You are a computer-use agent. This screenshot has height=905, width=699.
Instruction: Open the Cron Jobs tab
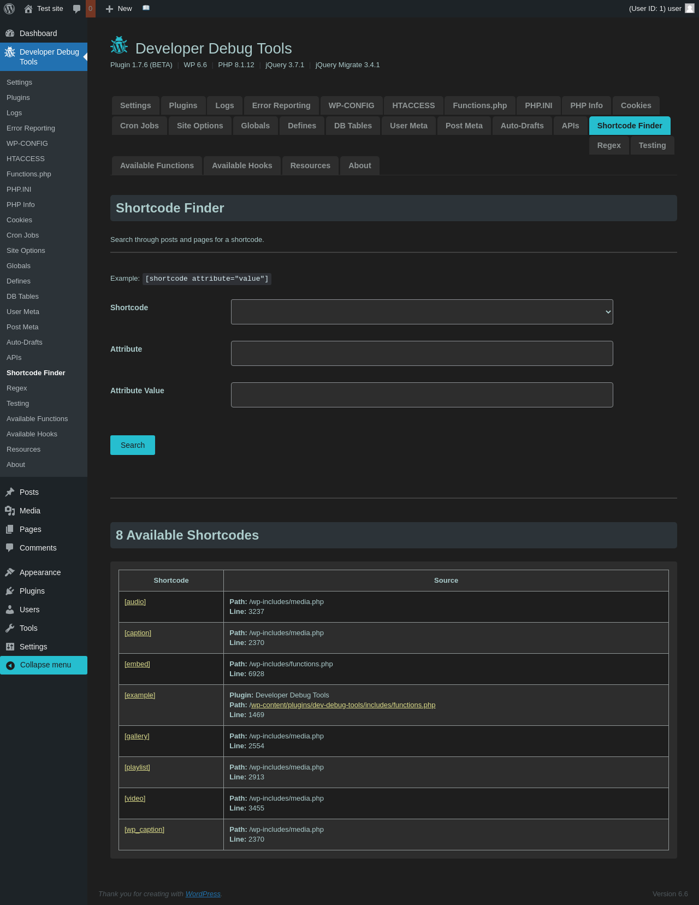[139, 126]
